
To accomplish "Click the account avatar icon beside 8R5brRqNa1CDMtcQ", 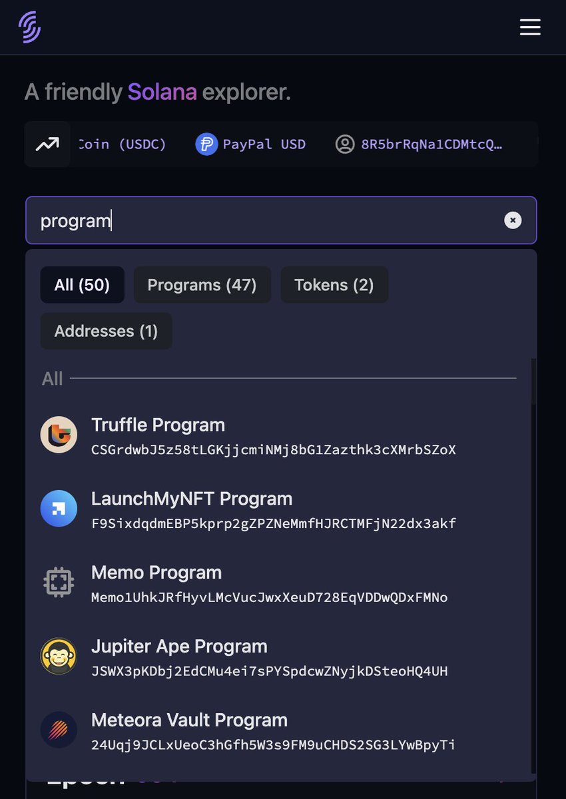I will point(345,144).
